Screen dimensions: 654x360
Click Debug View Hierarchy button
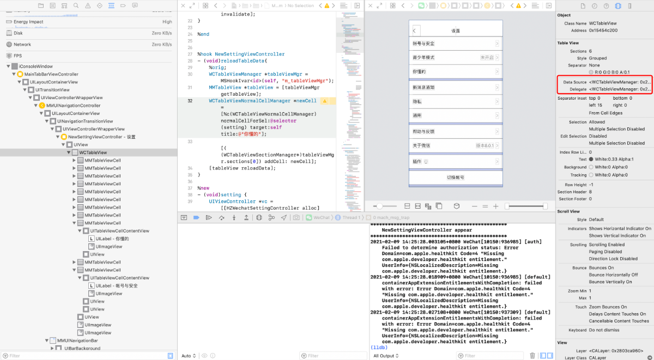coord(259,217)
